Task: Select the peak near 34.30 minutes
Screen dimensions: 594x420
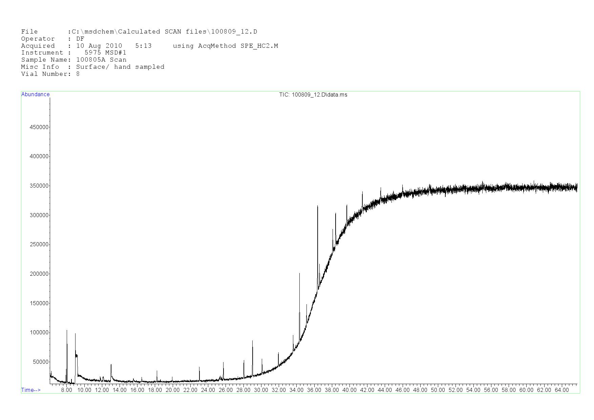Action: (x=299, y=274)
